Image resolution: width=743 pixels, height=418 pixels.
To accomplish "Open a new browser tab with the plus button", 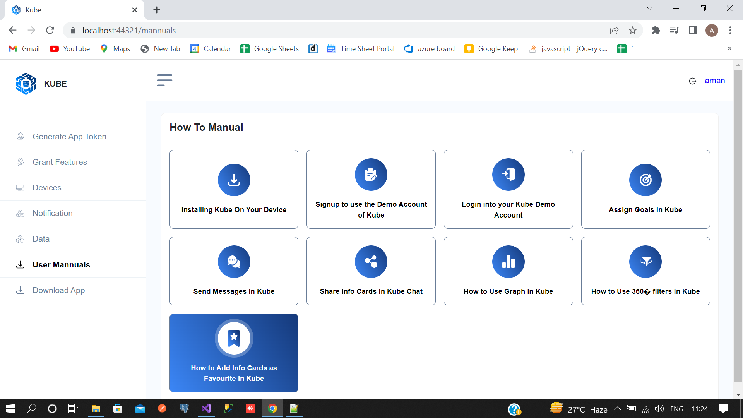I will click(x=157, y=10).
